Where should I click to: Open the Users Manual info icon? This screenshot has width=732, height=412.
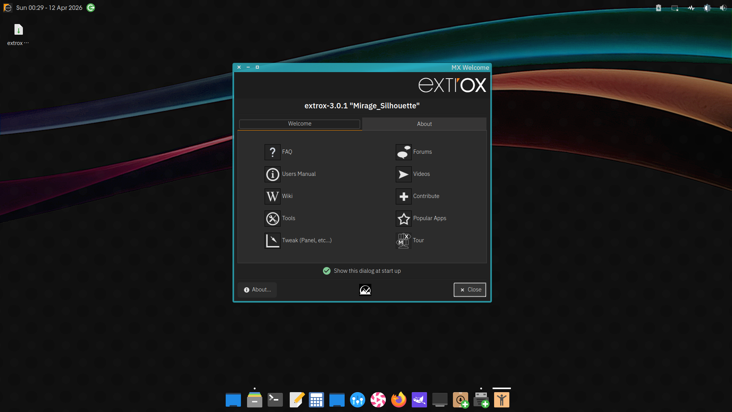[272, 174]
